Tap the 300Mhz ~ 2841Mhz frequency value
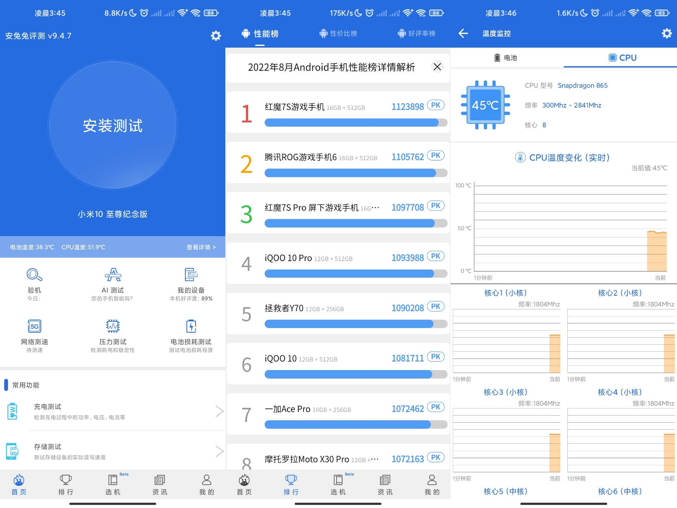The height and width of the screenshot is (508, 677). click(572, 105)
